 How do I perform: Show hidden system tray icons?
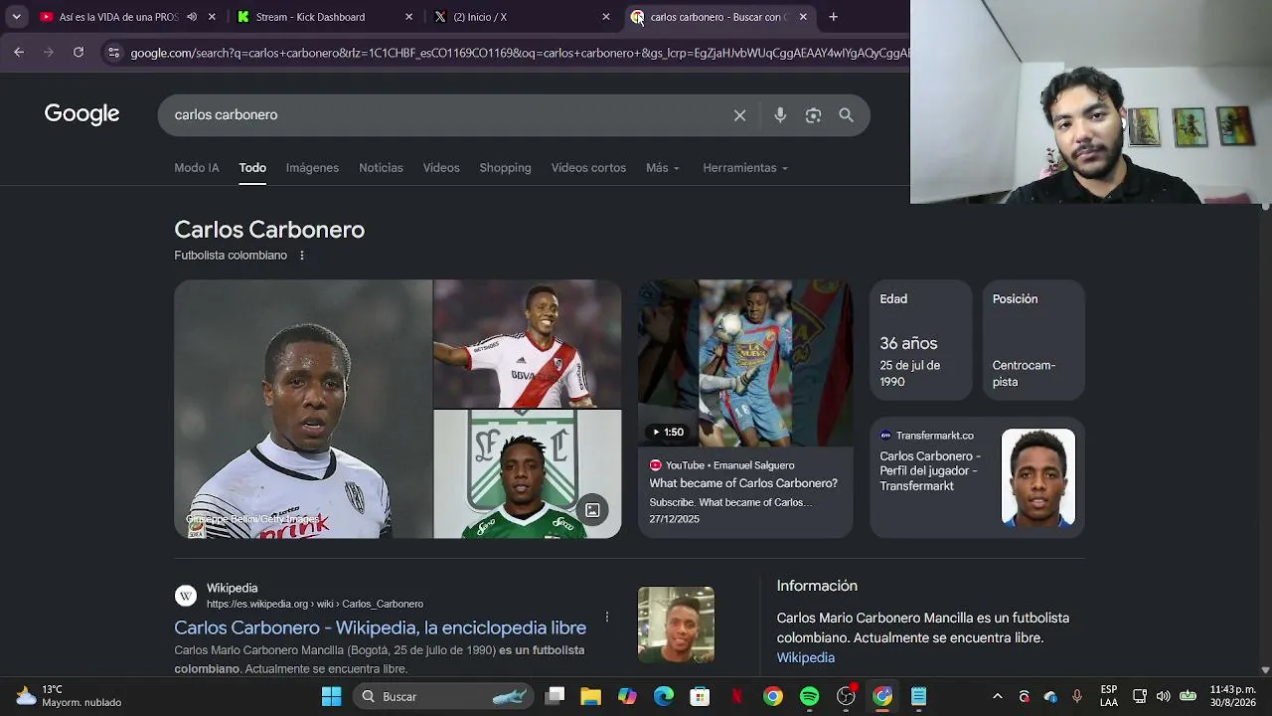998,696
